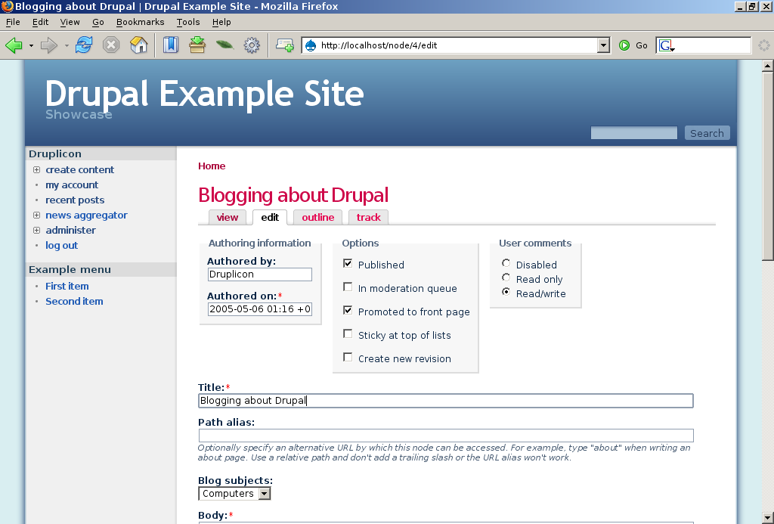
Task: Click the Path alias input field
Action: tap(446, 435)
